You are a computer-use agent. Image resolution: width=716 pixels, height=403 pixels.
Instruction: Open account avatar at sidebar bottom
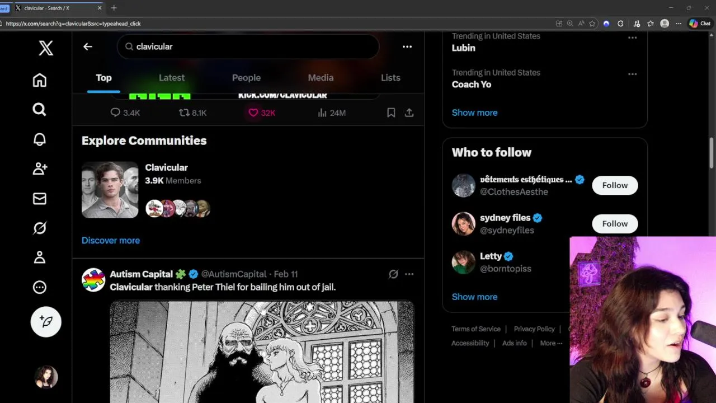click(46, 377)
